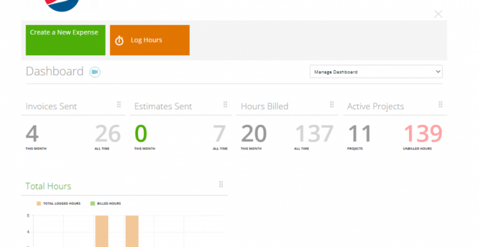Click the Create a New Expense button
This screenshot has width=478, height=247.
65,40
